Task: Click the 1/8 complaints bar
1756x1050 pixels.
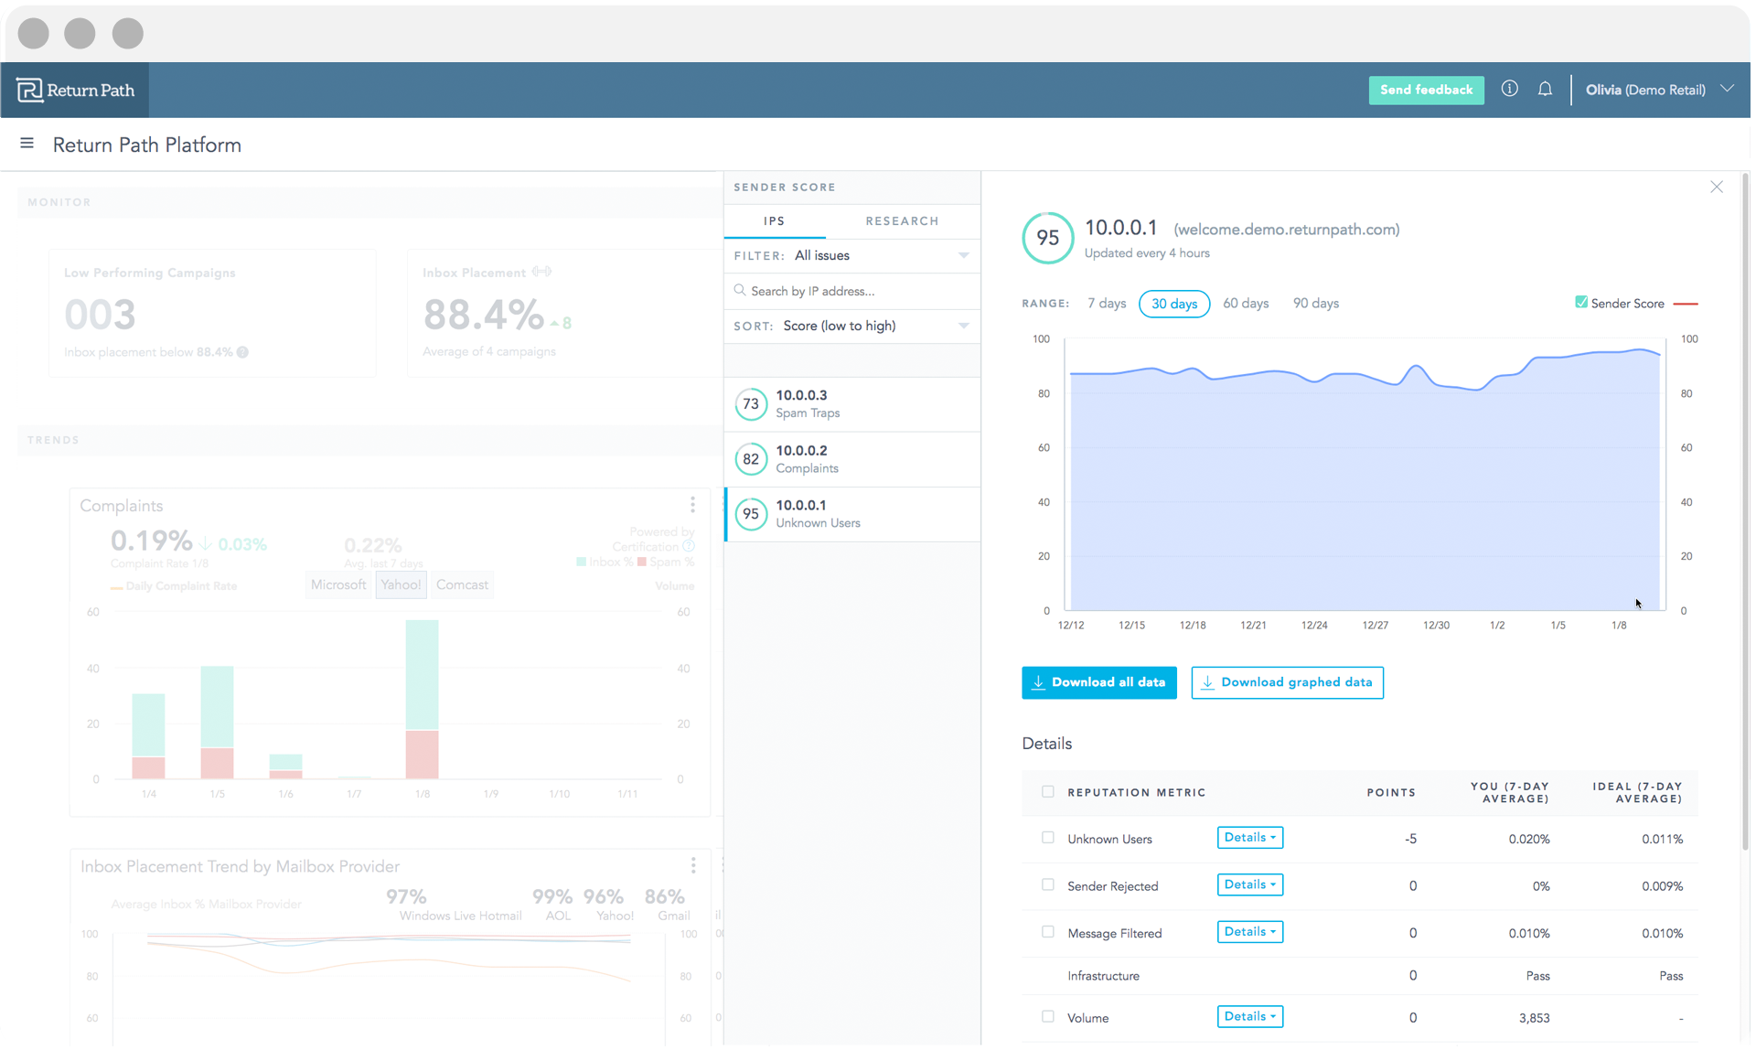Action: click(422, 700)
